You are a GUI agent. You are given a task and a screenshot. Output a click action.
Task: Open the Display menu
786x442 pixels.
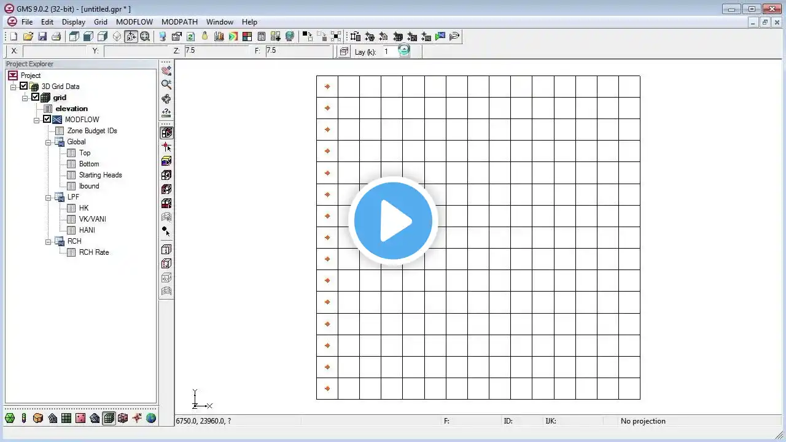coord(74,22)
